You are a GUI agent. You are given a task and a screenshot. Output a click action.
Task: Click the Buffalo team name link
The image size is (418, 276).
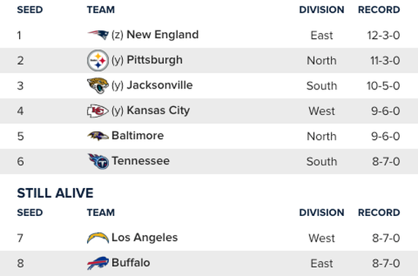pyautogui.click(x=130, y=263)
